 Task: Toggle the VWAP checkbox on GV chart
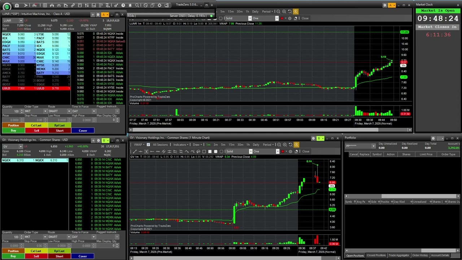click(x=148, y=144)
